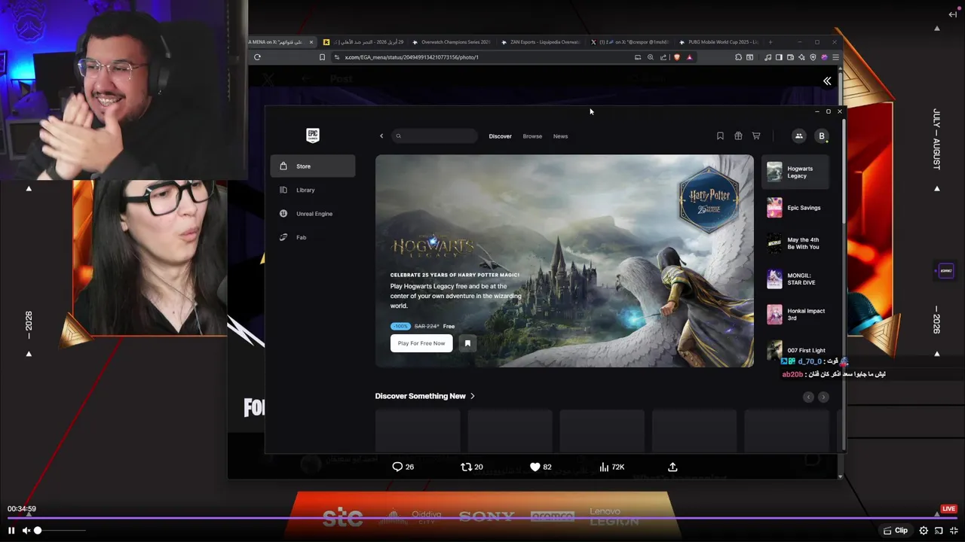This screenshot has height=542, width=965.
Task: Open the profile avatar labeled B
Action: (x=822, y=136)
